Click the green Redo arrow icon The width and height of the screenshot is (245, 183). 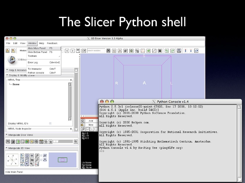point(173,51)
